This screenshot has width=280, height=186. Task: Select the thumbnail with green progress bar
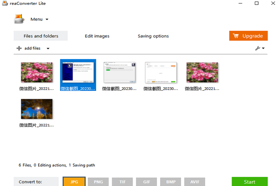point(119,73)
